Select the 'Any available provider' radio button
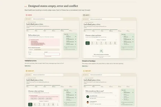The image size is (161, 107). pyautogui.click(x=116, y=96)
